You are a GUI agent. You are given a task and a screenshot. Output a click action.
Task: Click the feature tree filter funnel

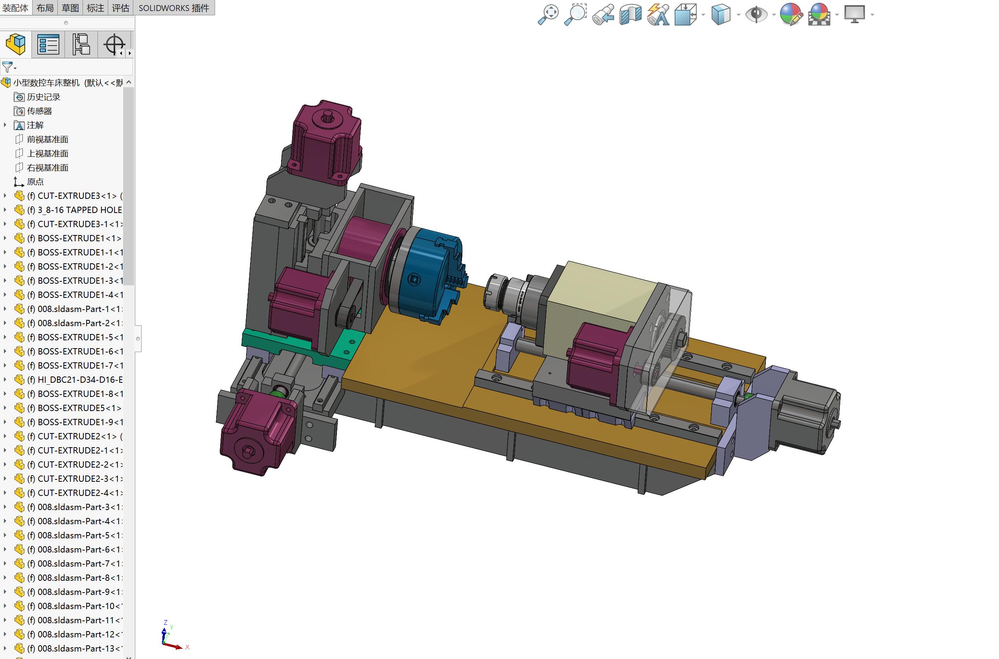[x=7, y=67]
